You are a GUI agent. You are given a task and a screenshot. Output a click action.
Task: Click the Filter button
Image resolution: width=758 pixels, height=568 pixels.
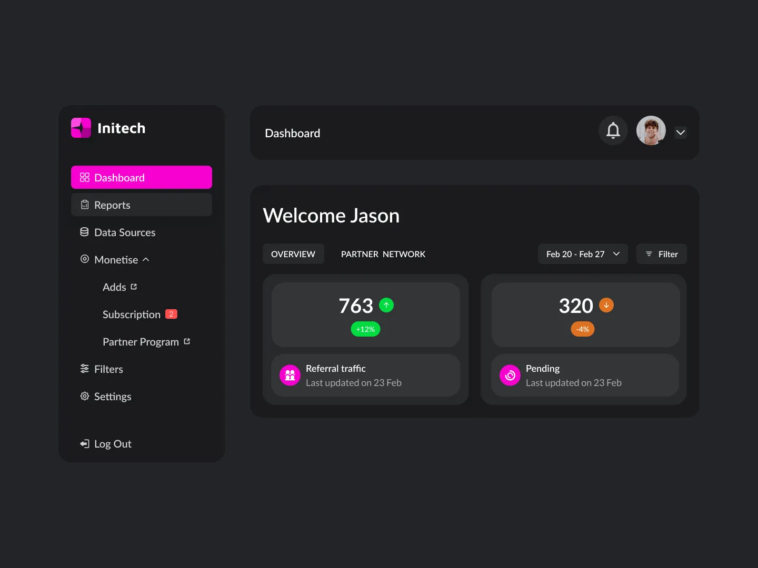pos(661,254)
